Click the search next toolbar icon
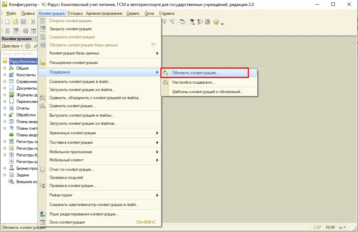Screen dimensions: 358x232 coord(164,22)
